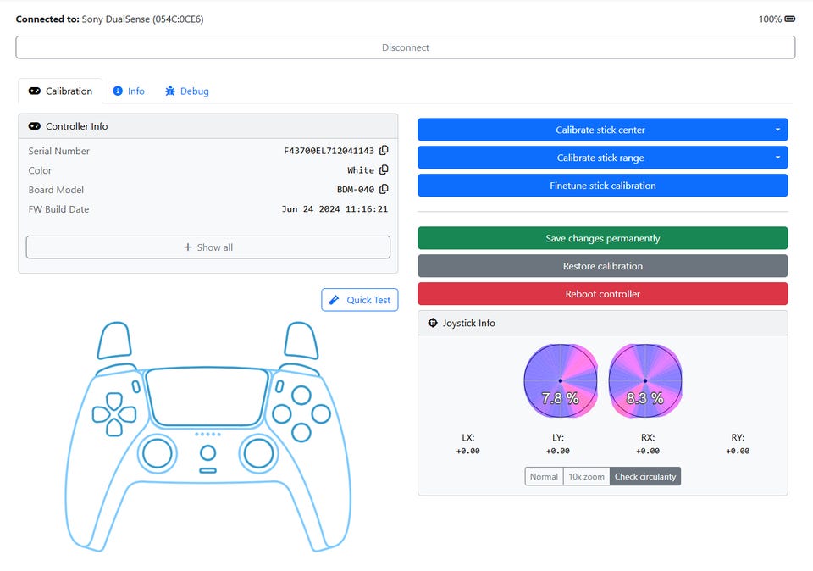Image resolution: width=813 pixels, height=571 pixels.
Task: Disconnect the controller
Action: pos(406,47)
